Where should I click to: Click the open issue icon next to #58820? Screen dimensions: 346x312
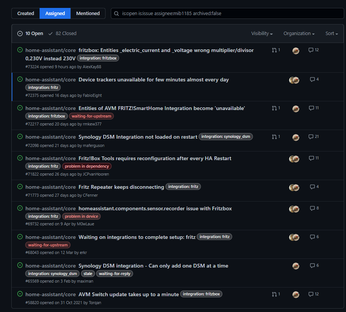pos(20,294)
